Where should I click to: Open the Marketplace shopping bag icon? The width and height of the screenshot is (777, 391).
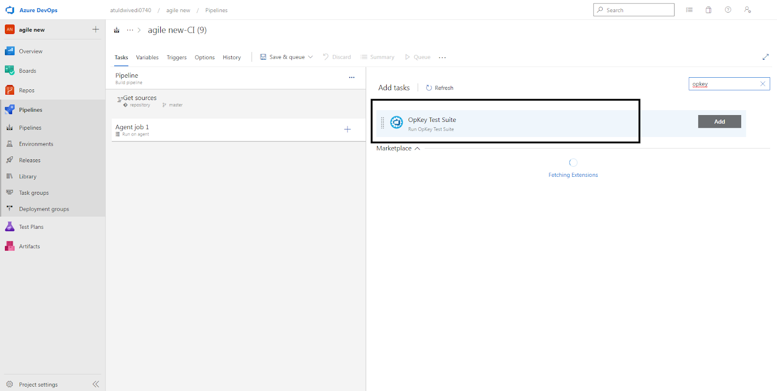click(x=709, y=10)
